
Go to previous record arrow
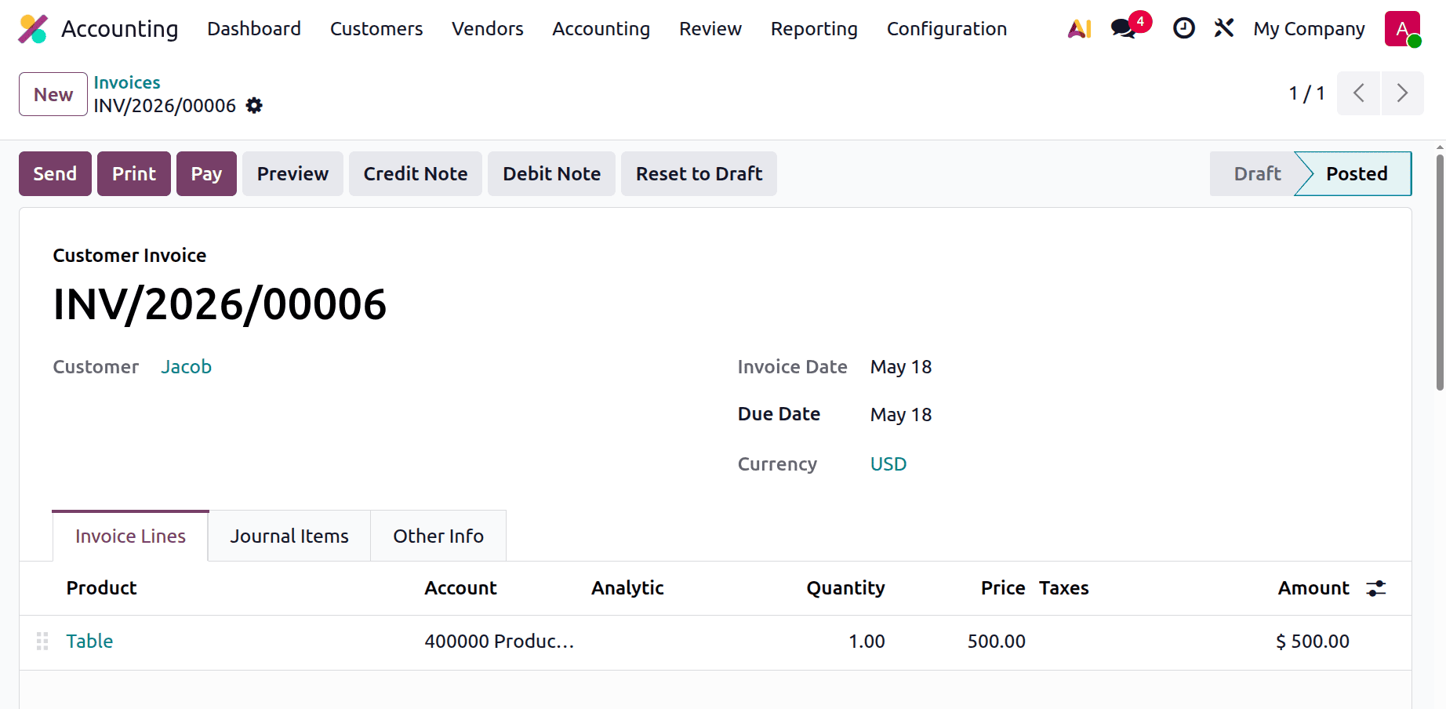point(1358,93)
